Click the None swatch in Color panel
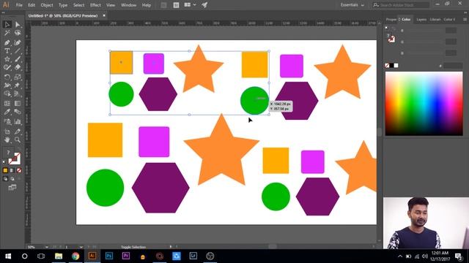The width and height of the screenshot is (469, 263). (387, 66)
